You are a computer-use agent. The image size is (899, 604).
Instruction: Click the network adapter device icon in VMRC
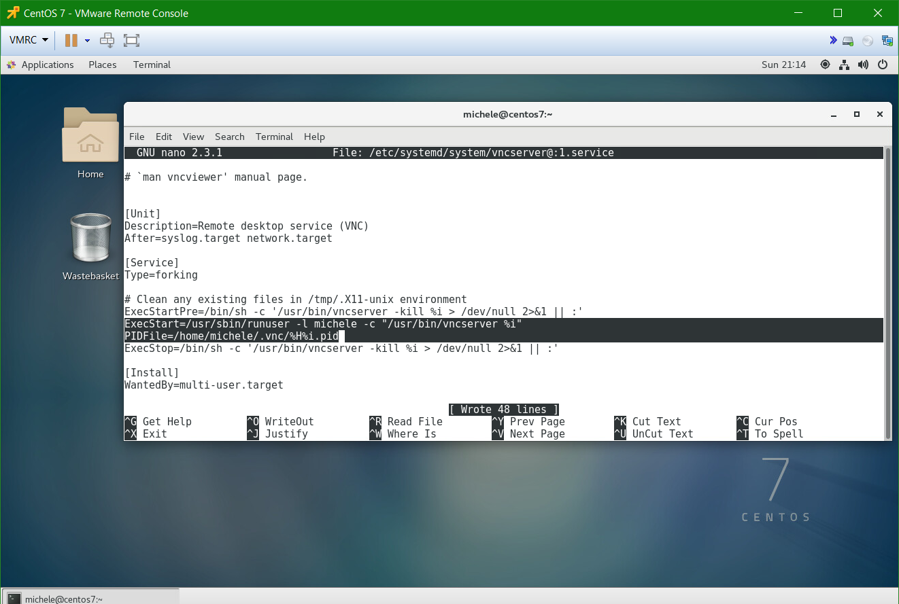[887, 41]
